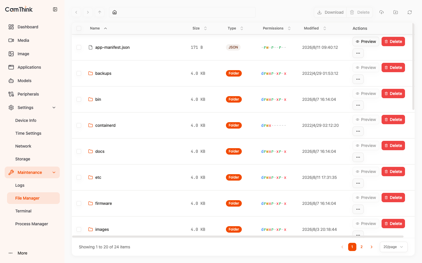This screenshot has width=422, height=263.
Task: Open more actions for docs folder
Action: [x=358, y=157]
